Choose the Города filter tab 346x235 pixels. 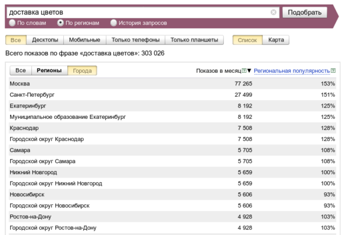pyautogui.click(x=82, y=71)
